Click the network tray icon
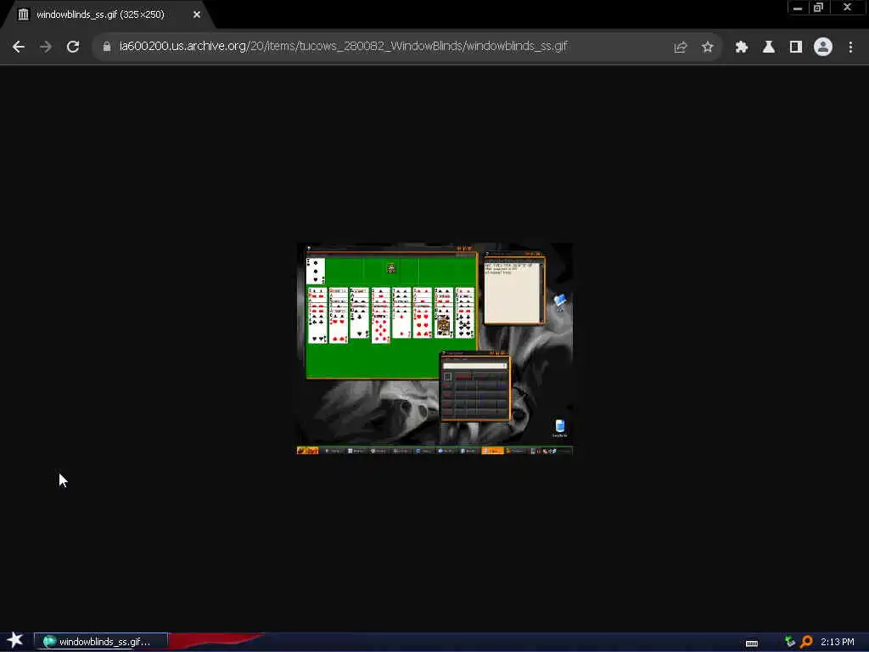Screen dimensions: 869x652 click(x=790, y=642)
